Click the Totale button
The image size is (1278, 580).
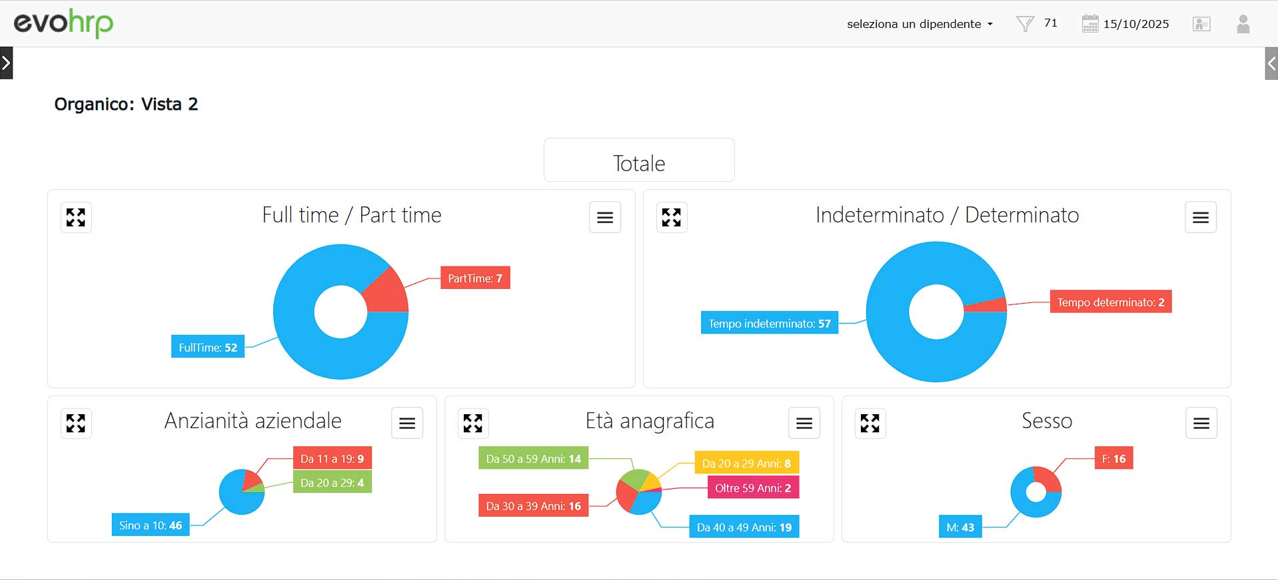click(639, 160)
